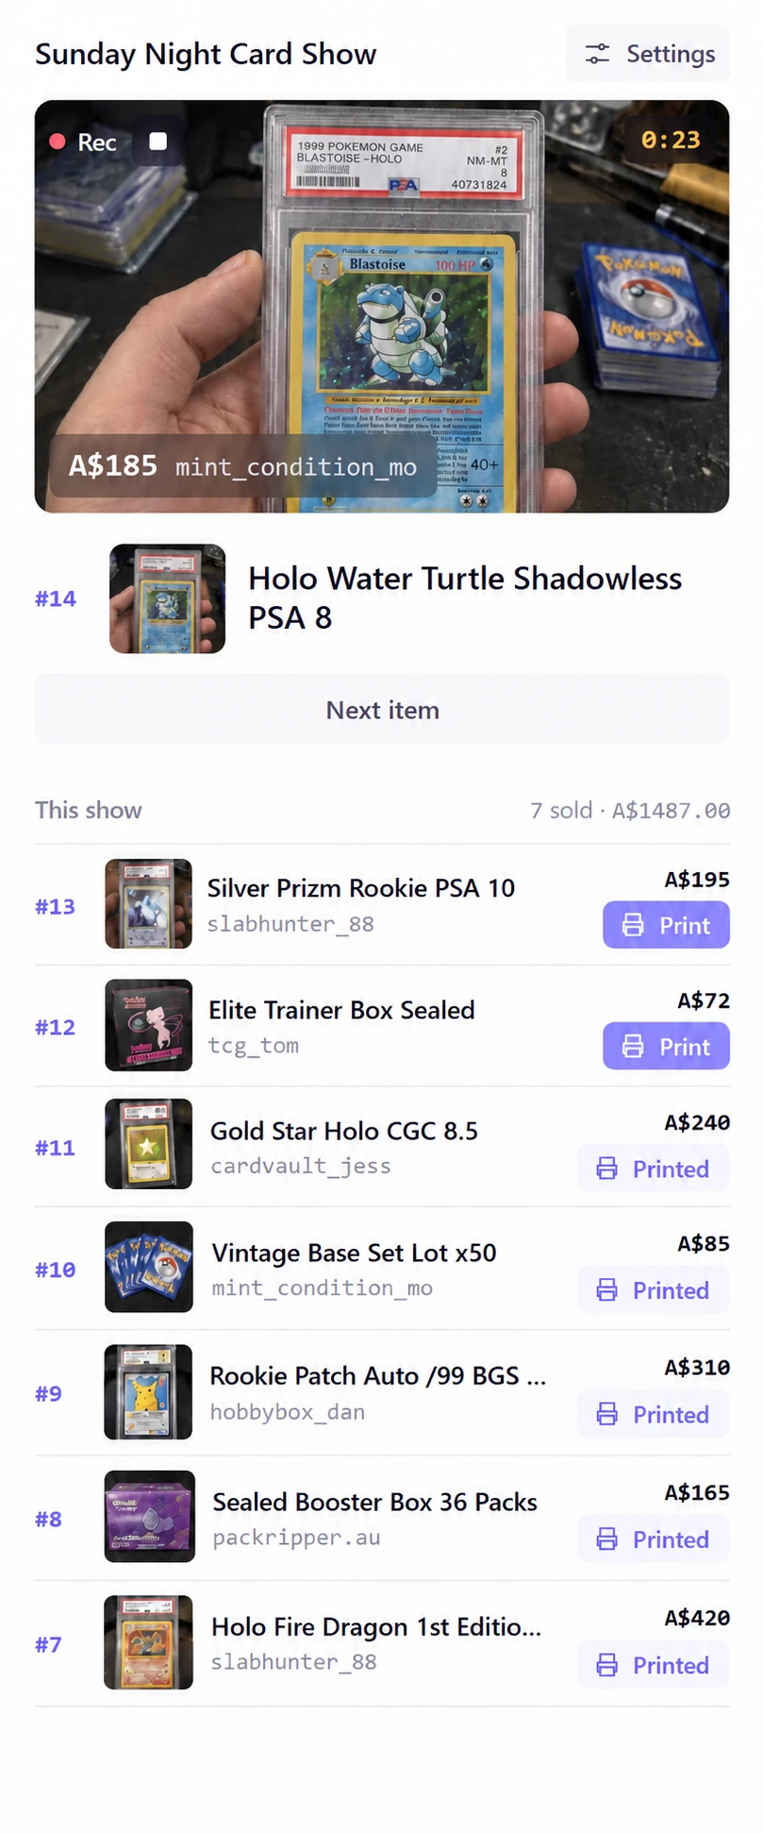
Task: Click the red Rec indicator
Action: coord(83,143)
